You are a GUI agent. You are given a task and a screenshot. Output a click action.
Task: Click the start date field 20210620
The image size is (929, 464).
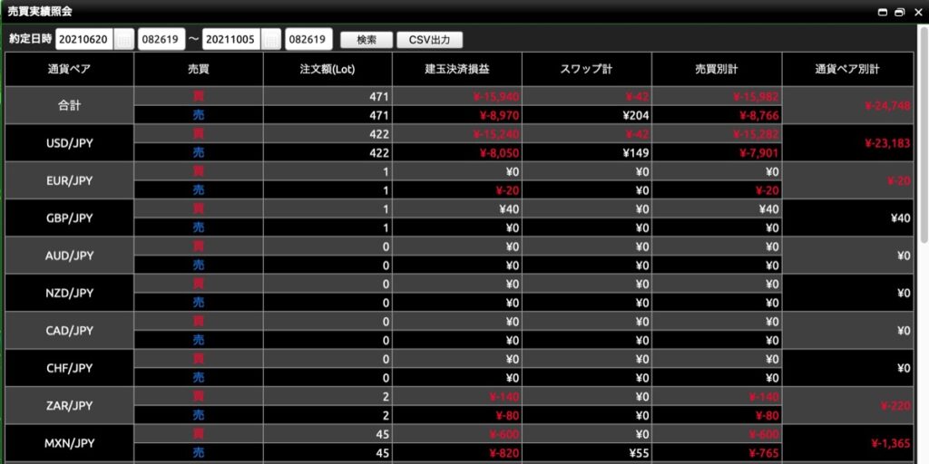point(84,40)
